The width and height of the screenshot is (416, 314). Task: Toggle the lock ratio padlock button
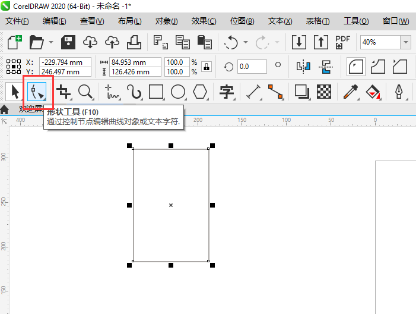tap(207, 67)
